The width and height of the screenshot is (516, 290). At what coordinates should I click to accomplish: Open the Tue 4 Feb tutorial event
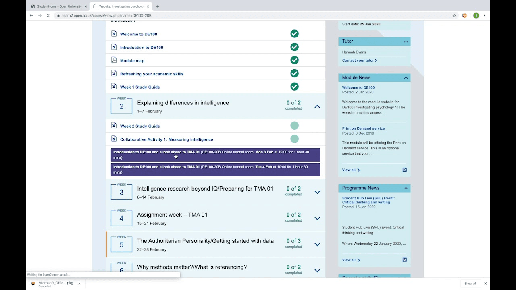coord(215,170)
